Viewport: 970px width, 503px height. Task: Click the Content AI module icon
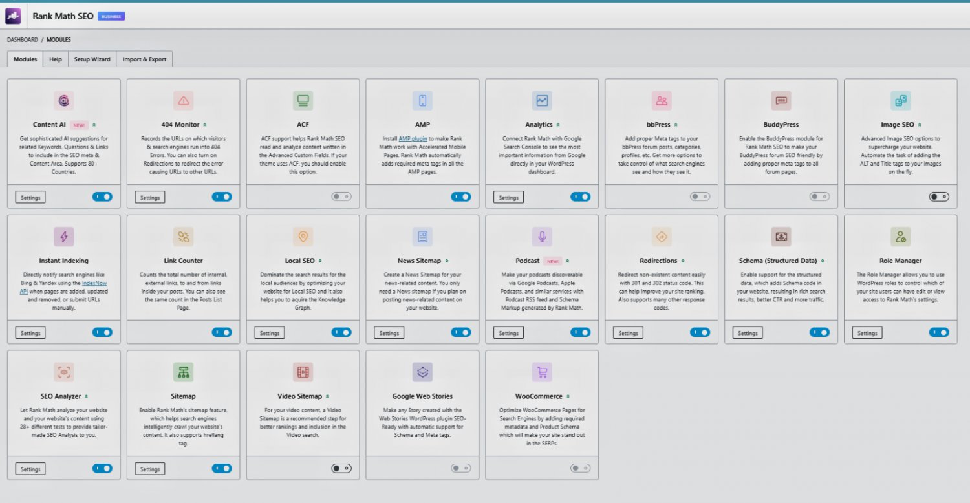64,101
